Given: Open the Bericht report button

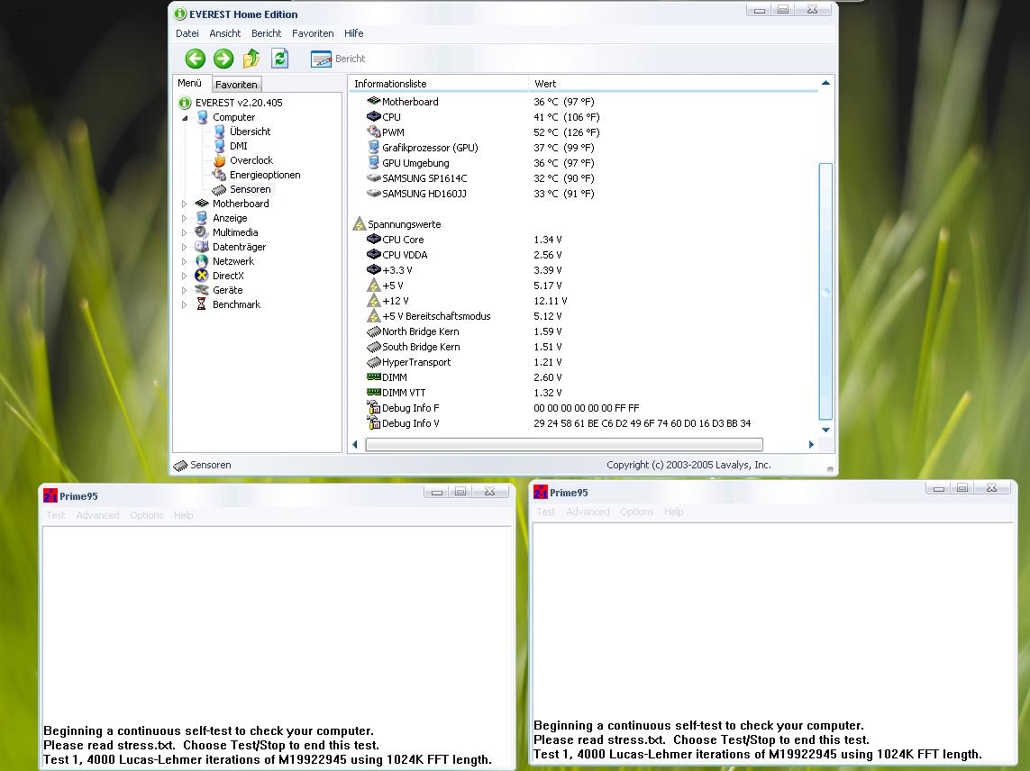Looking at the screenshot, I should tap(338, 59).
